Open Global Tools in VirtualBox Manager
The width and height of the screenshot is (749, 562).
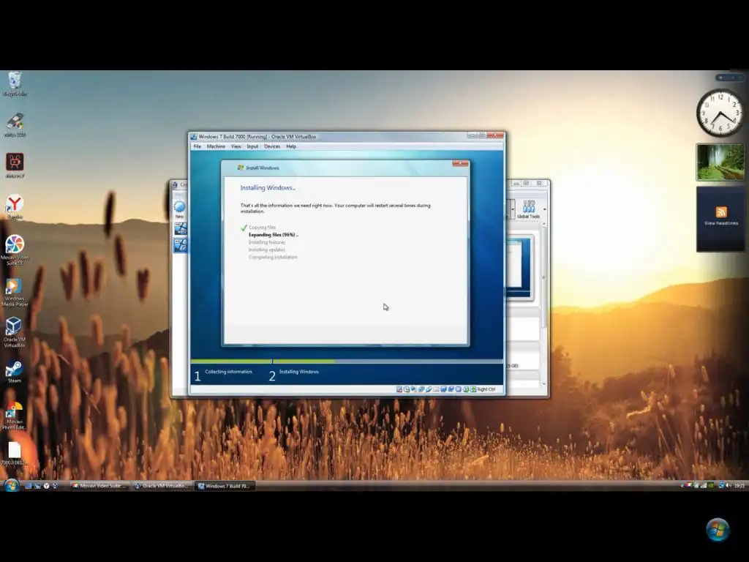(528, 209)
